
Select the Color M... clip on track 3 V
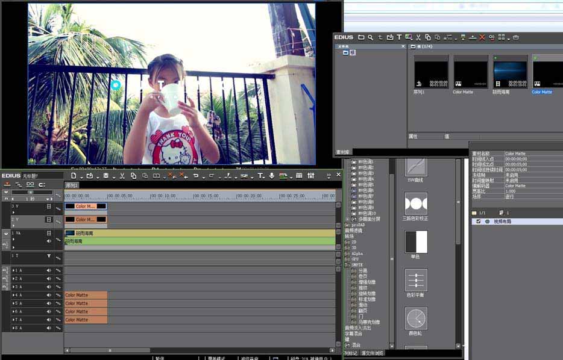86,206
